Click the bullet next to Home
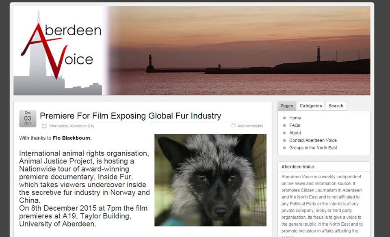Image resolution: width=390 pixels, height=237 pixels. 284,118
